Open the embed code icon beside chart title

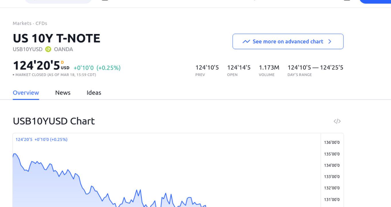pos(337,121)
